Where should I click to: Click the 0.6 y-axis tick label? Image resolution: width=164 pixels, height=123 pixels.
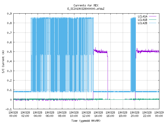(9, 42)
